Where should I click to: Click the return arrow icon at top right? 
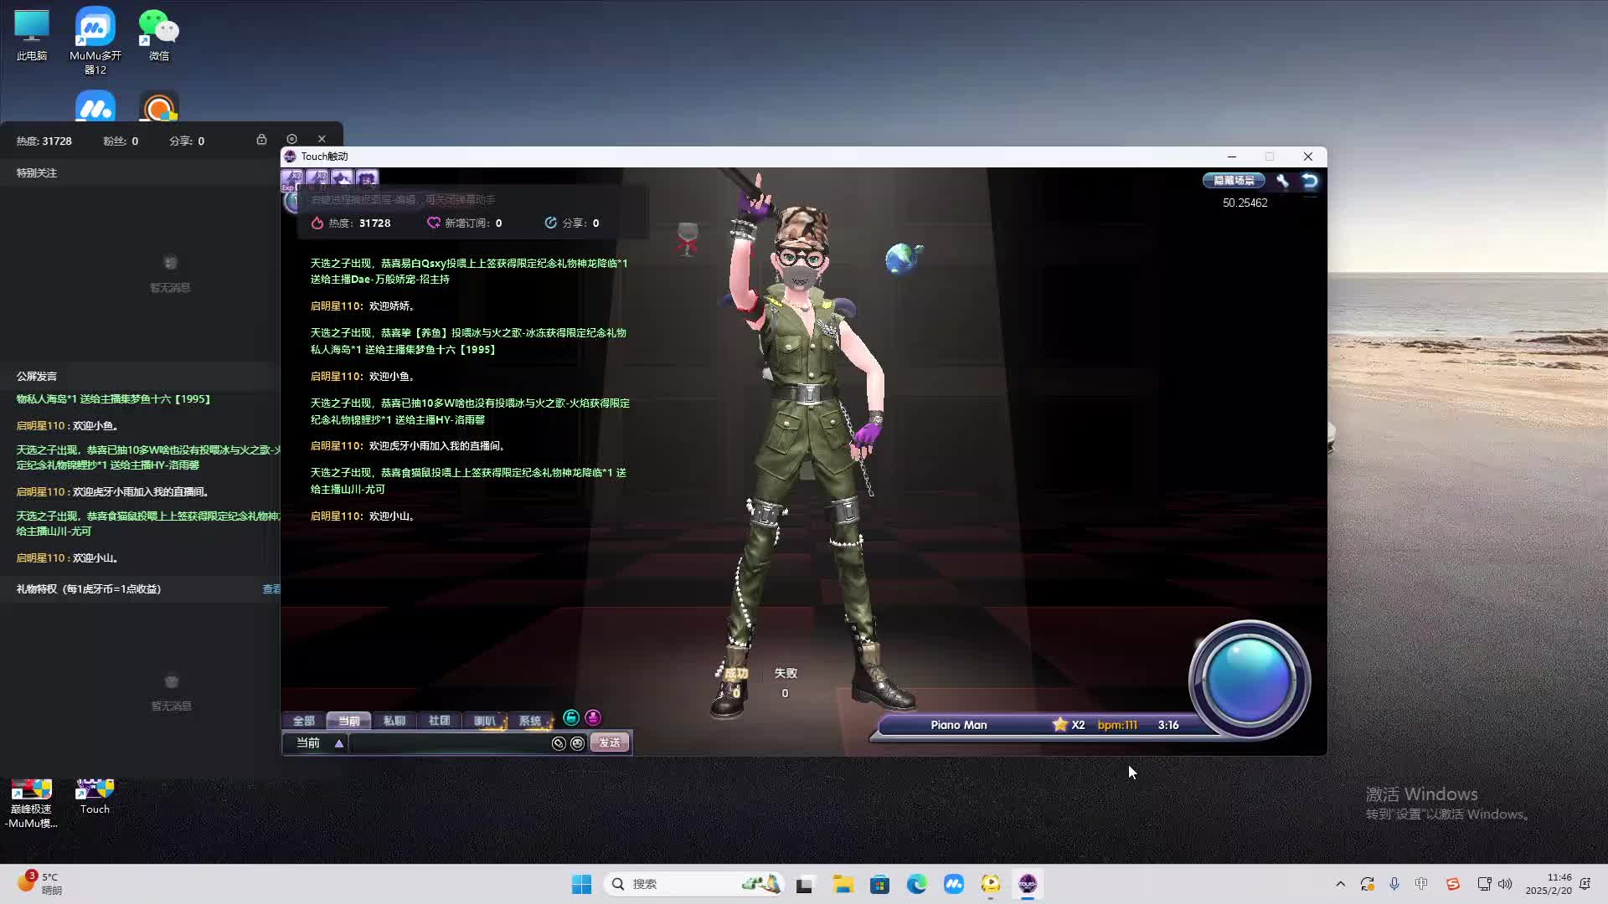point(1310,181)
